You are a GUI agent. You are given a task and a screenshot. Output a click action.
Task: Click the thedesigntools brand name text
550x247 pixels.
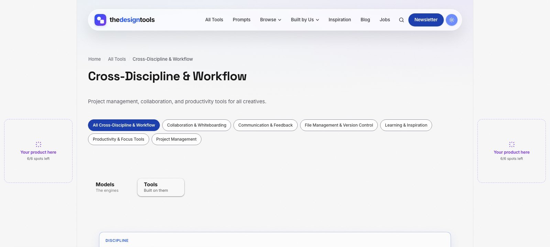click(132, 20)
